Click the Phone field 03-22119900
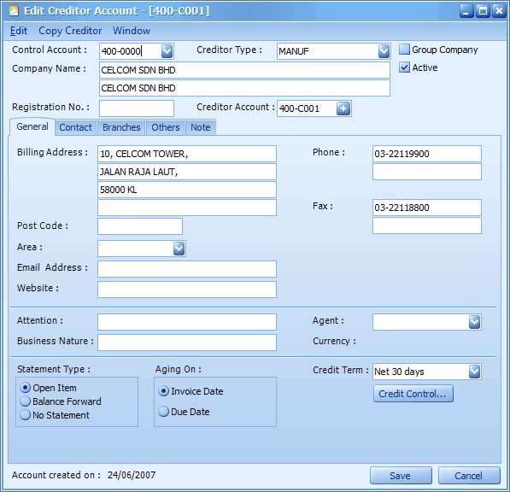 pos(427,154)
